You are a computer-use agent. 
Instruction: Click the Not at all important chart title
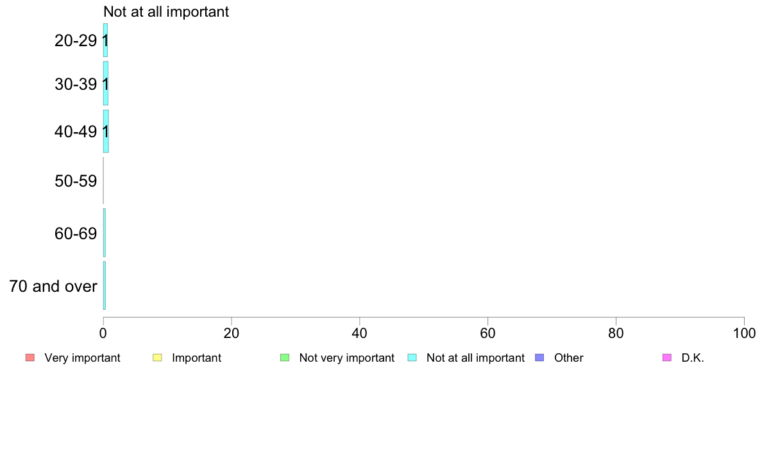point(166,12)
